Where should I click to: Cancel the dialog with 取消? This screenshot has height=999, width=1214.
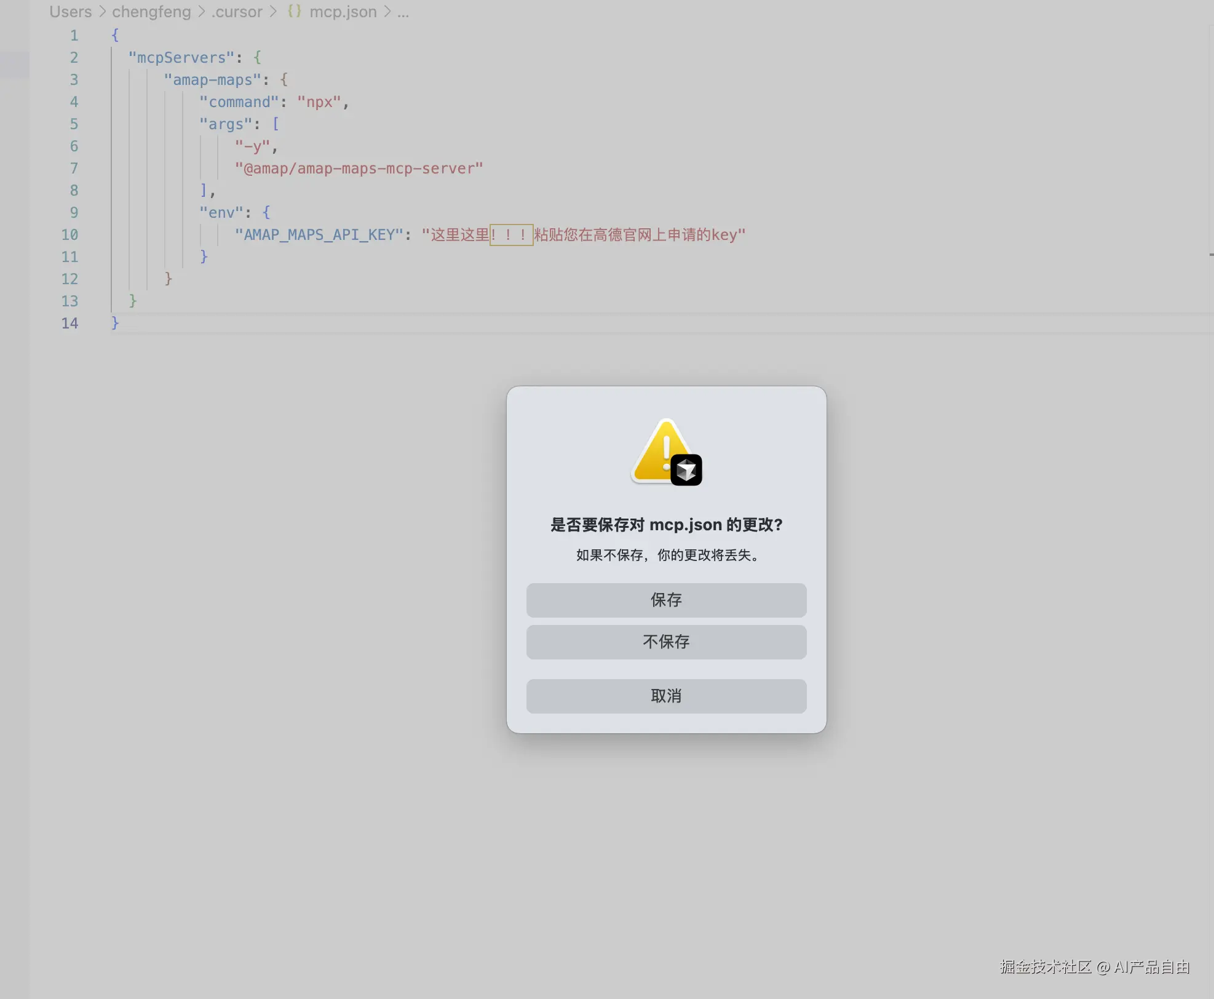[666, 696]
